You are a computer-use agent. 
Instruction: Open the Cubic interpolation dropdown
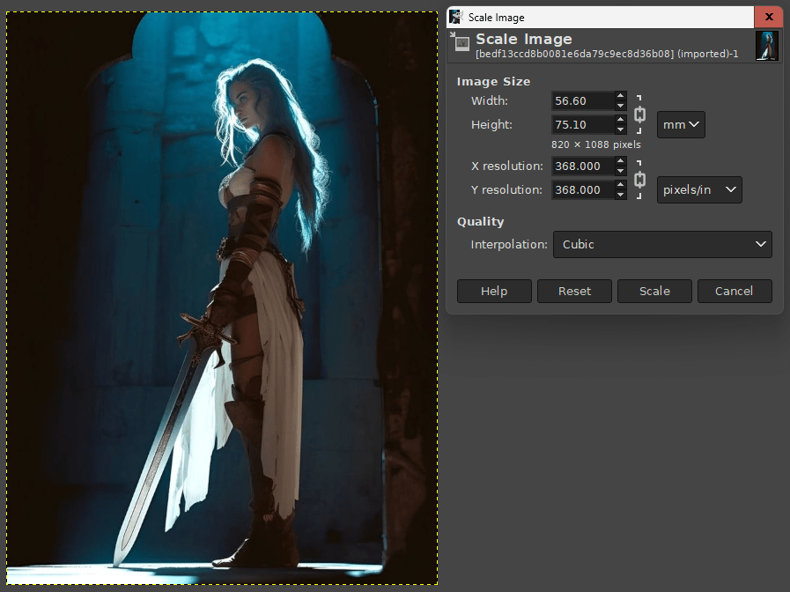[661, 245]
